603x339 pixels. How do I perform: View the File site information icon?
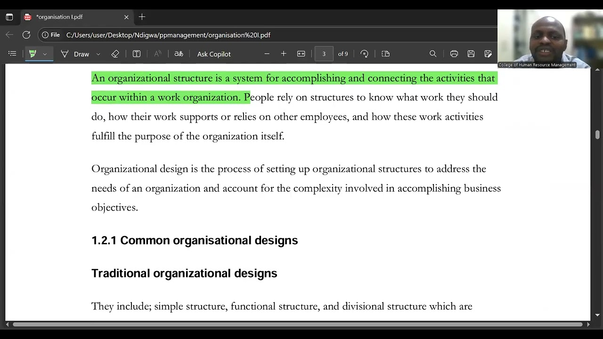coord(50,35)
